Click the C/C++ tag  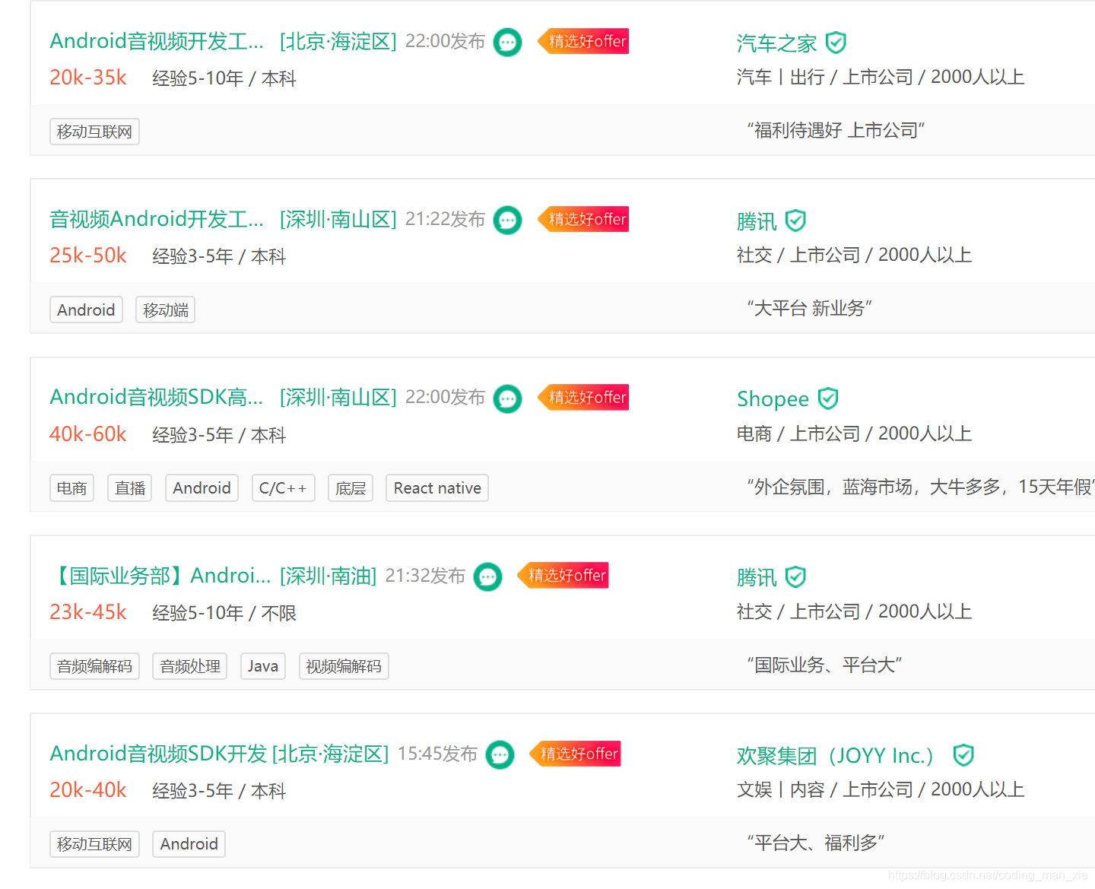[x=283, y=488]
